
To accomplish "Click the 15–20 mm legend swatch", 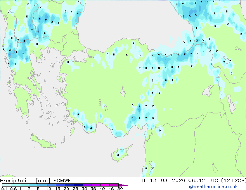I will point(60,185).
